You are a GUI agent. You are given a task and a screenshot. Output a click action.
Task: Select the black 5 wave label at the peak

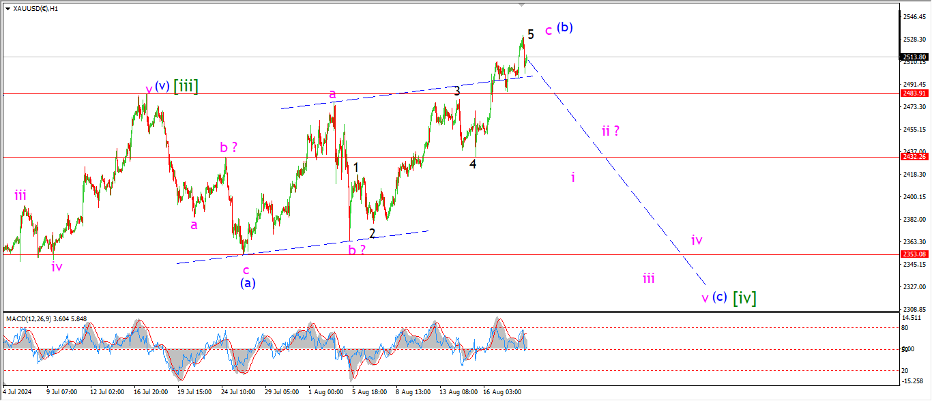point(530,34)
